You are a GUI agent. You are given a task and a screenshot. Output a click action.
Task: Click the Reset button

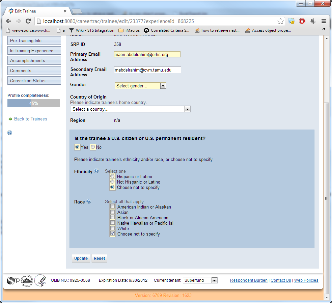point(99,258)
